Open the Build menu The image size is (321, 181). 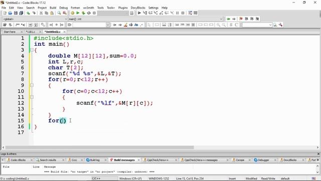[x=53, y=8]
